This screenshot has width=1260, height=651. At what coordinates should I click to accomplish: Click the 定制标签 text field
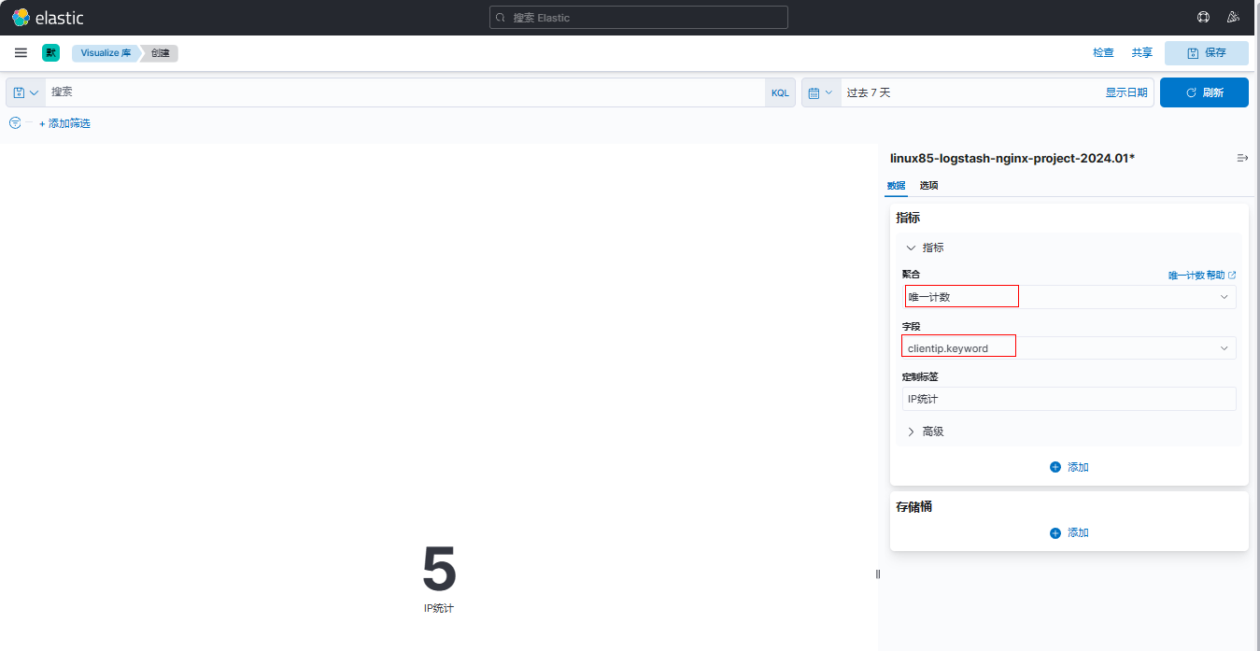pyautogui.click(x=1069, y=399)
